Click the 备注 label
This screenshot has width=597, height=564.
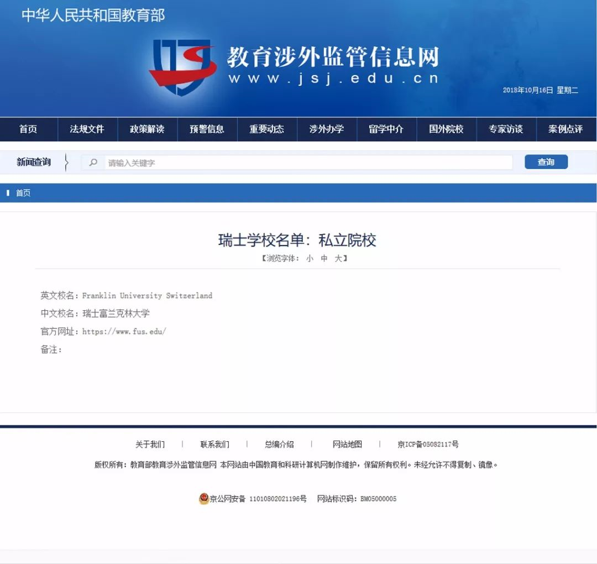click(x=51, y=349)
